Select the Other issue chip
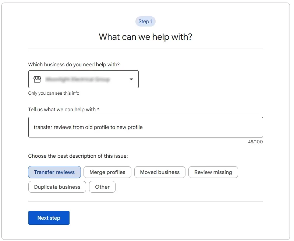This screenshot has width=294, height=241. click(x=102, y=187)
